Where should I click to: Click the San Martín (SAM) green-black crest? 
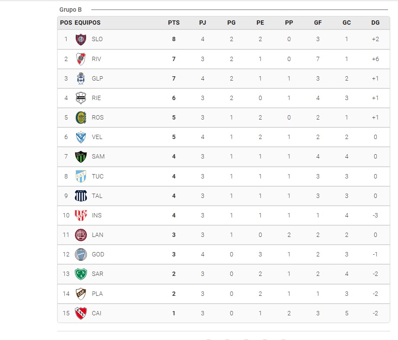coord(81,156)
